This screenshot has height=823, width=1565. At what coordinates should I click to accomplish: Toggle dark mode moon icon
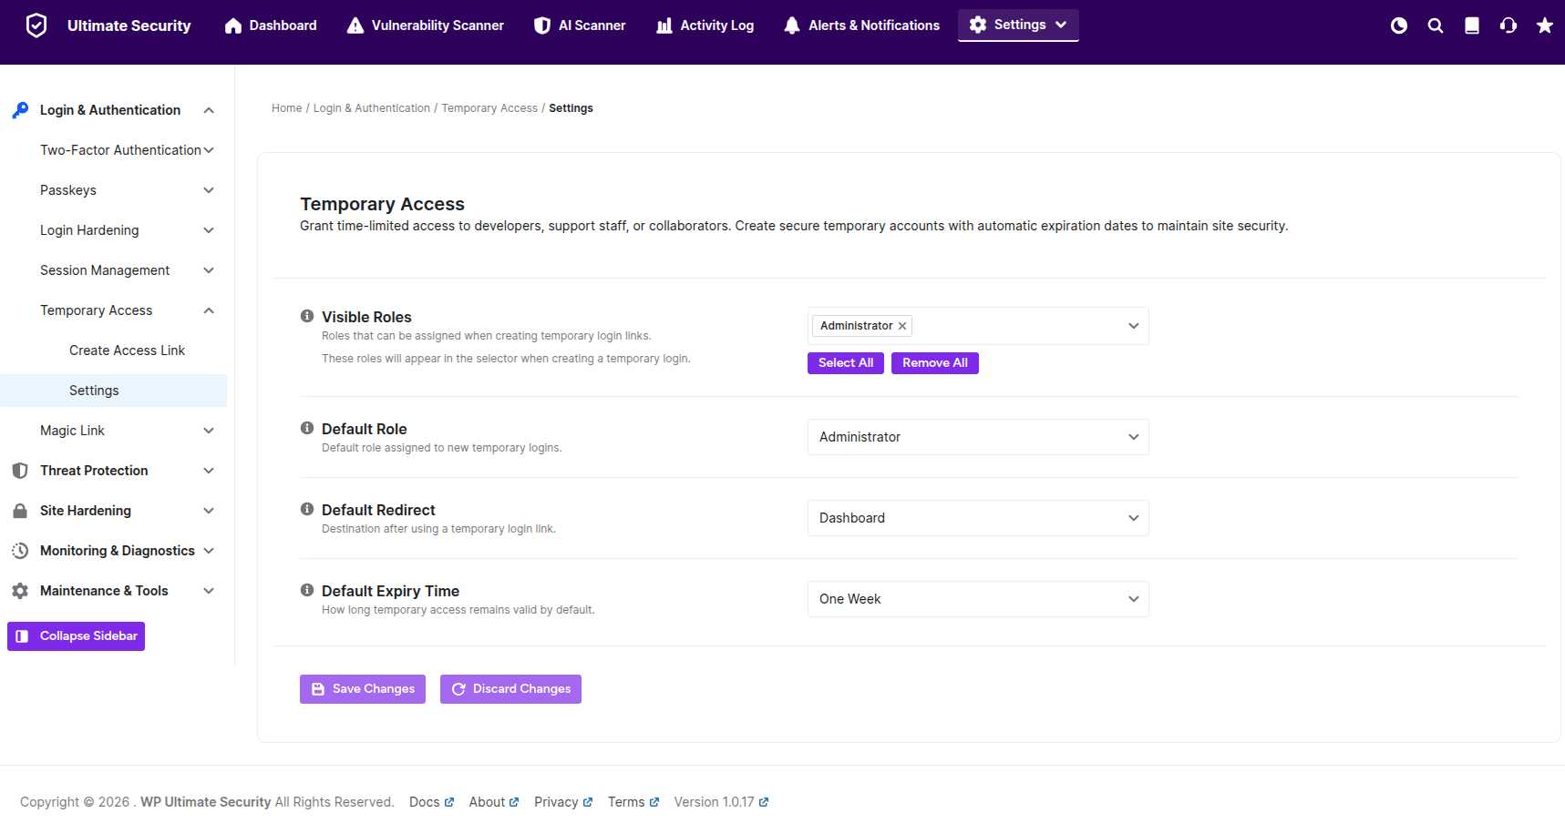1399,25
